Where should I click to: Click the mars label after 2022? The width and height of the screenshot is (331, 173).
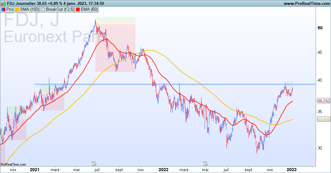184,170
